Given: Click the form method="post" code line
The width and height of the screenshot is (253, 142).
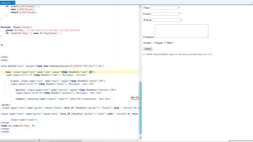Looking at the screenshot, I should 52,66.
